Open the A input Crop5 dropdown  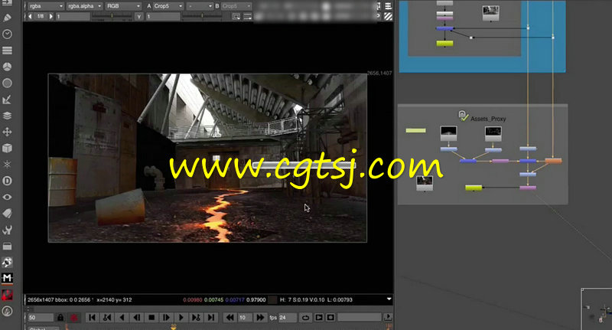point(168,6)
